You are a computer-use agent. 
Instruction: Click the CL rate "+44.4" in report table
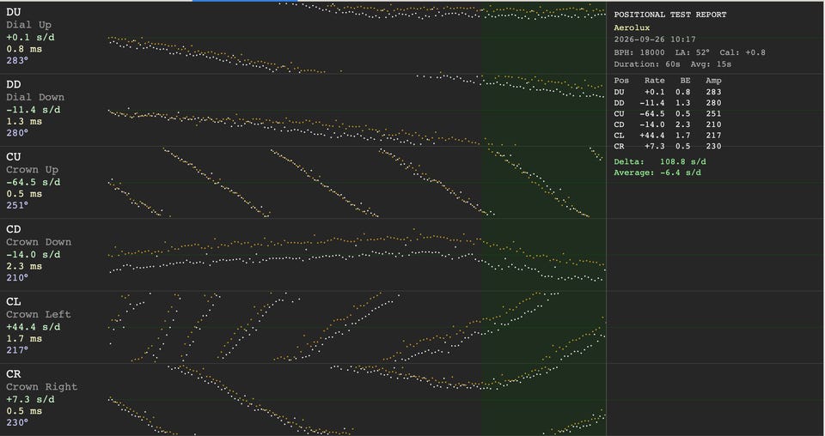pyautogui.click(x=652, y=136)
